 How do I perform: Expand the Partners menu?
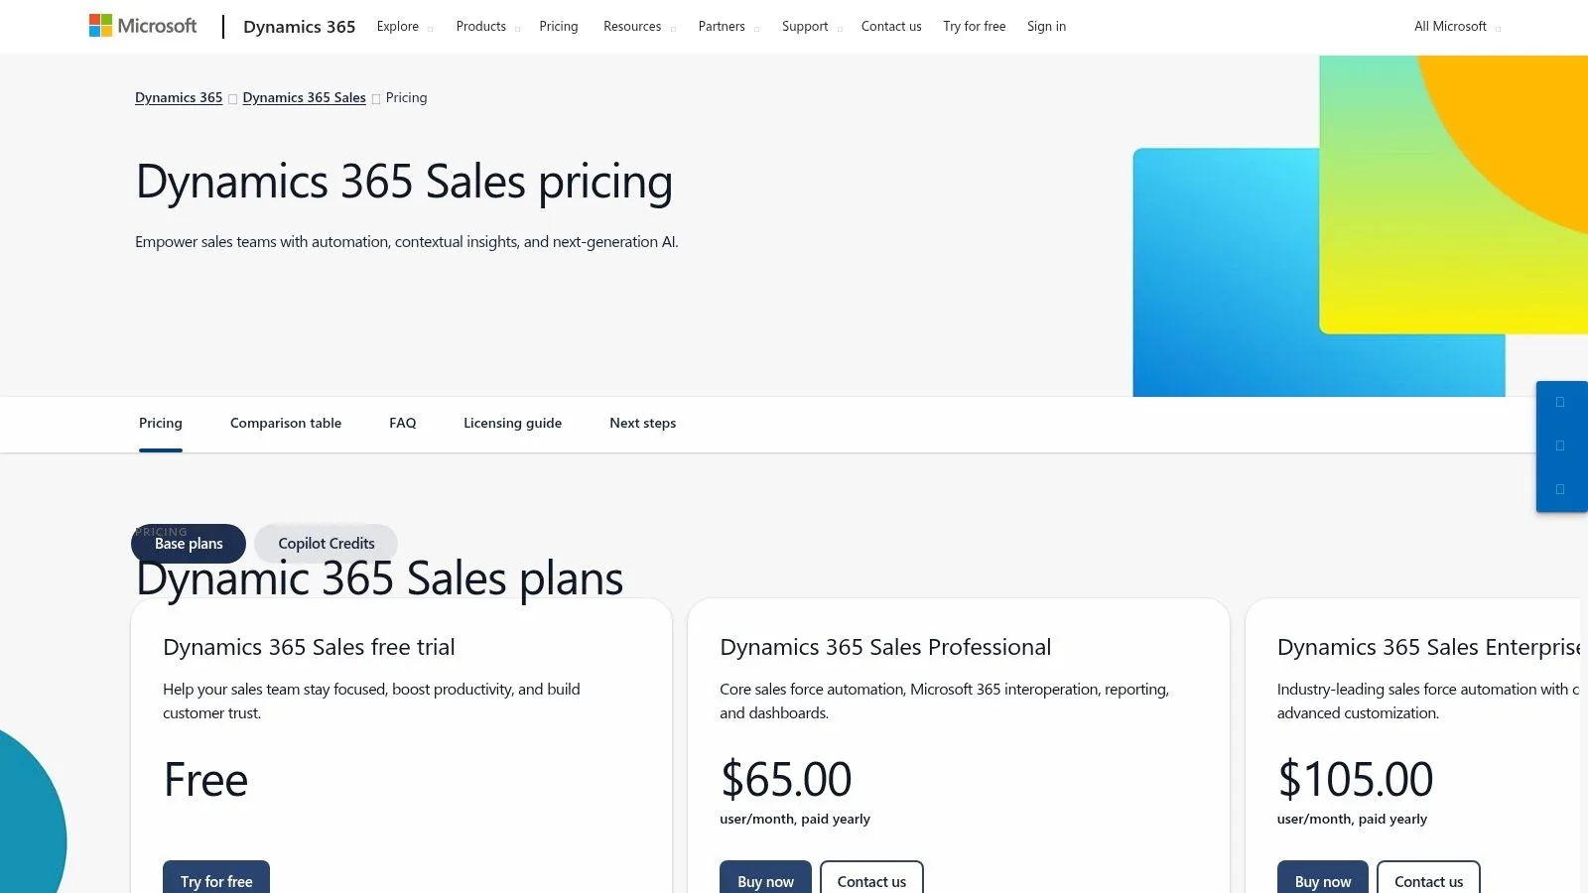coord(728,27)
